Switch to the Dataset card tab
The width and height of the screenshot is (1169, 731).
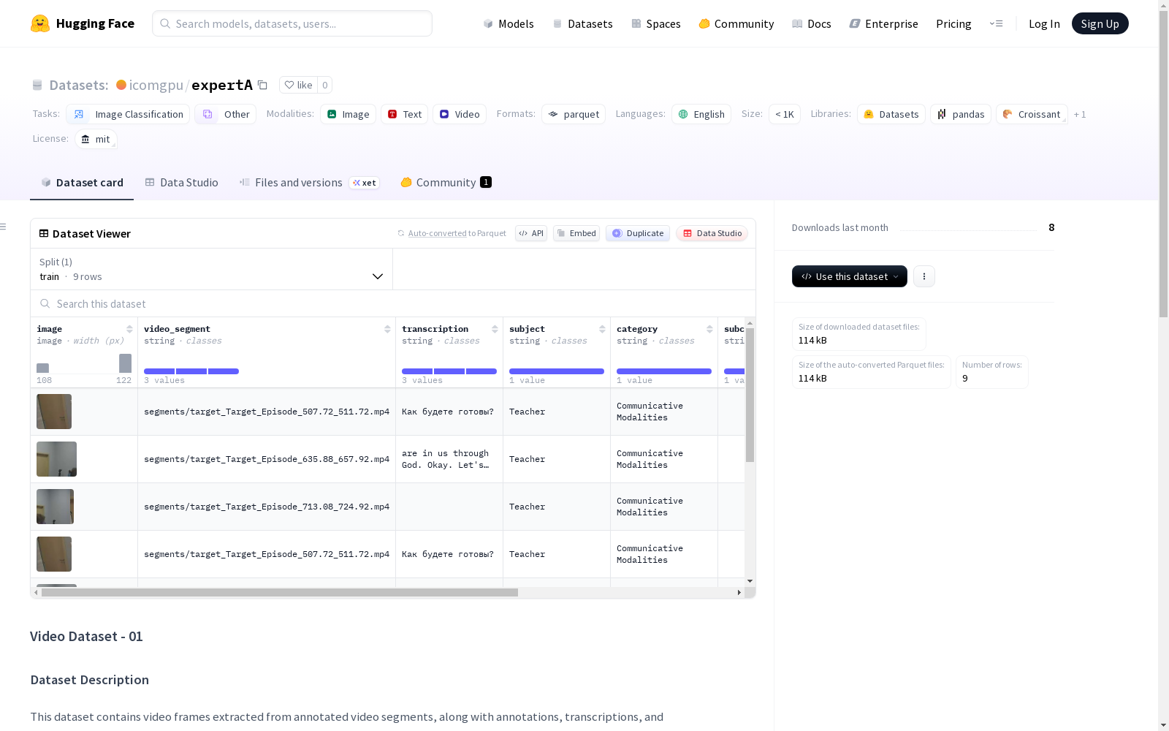tap(82, 183)
